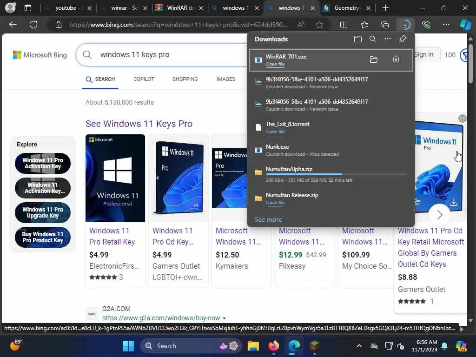Toggle Read Aloud icon in address bar
The image size is (476, 357).
301,25
